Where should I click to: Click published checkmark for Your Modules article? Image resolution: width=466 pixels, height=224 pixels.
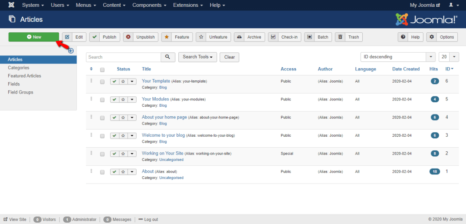click(115, 100)
